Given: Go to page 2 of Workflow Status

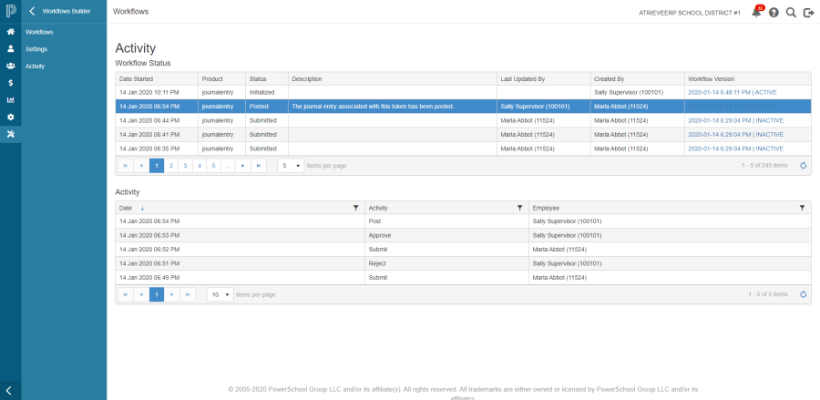Looking at the screenshot, I should pyautogui.click(x=170, y=166).
